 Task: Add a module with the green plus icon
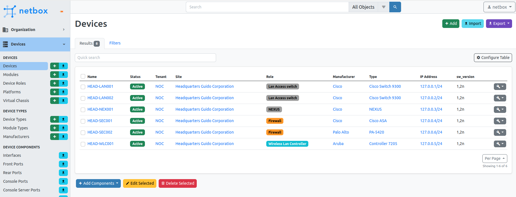[54, 75]
